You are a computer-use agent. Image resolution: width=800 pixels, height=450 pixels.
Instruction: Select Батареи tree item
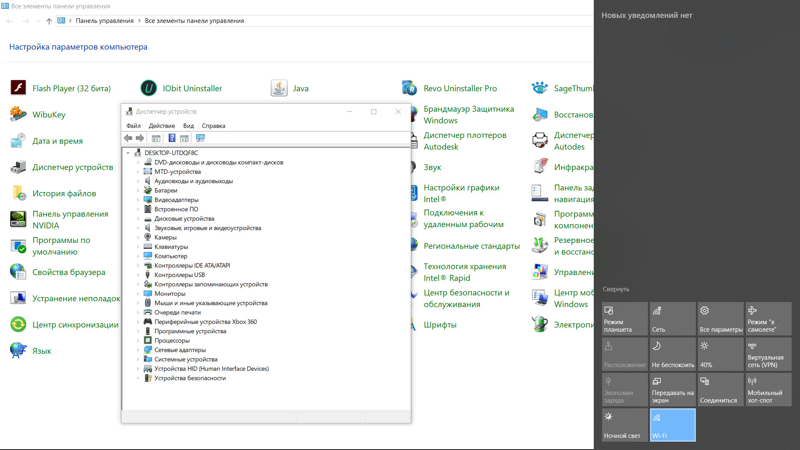[166, 190]
